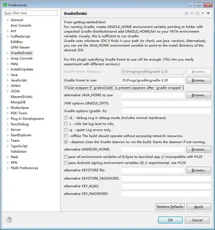Click the type filter text field
This screenshot has height=230, width=215.
(x=31, y=13)
